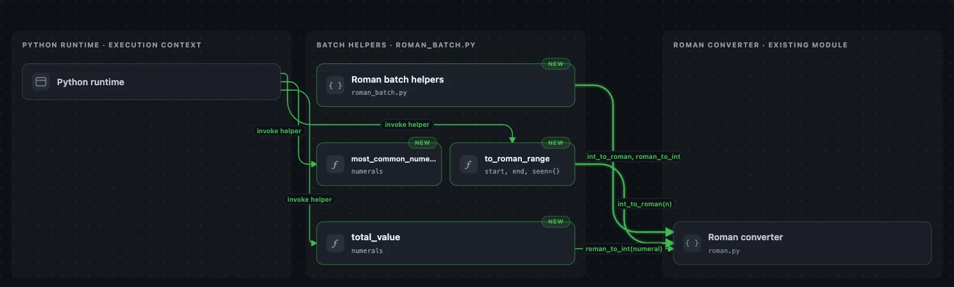954x287 pixels.
Task: Click the 'int_to_roman, roman_to_int' edge label
Action: click(x=633, y=157)
